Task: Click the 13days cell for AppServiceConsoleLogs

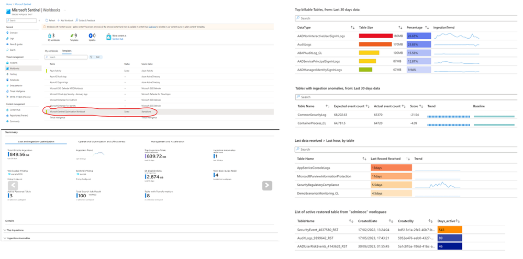Action: click(x=391, y=167)
